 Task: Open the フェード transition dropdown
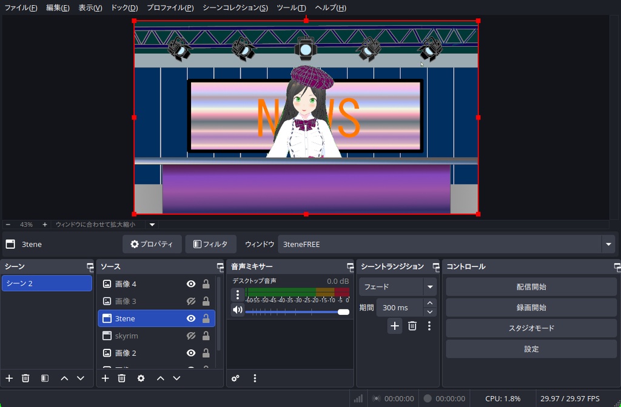coord(429,286)
